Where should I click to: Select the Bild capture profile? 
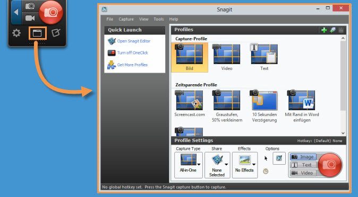pos(190,57)
